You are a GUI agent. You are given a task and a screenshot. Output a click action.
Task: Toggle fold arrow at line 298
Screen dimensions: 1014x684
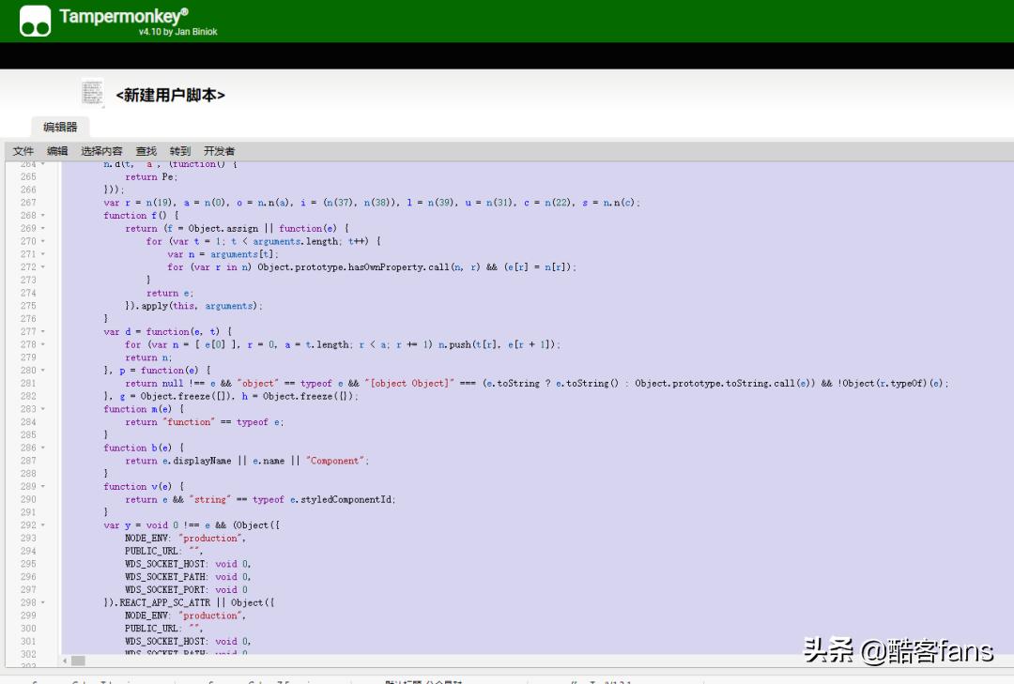[x=43, y=602]
